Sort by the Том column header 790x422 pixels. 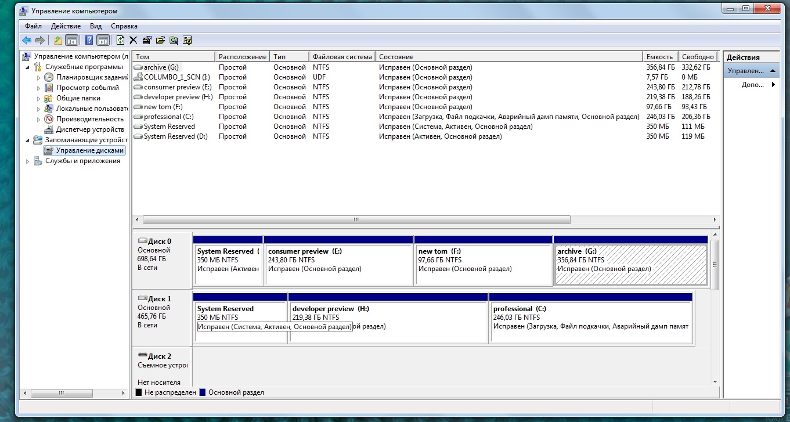(x=174, y=57)
